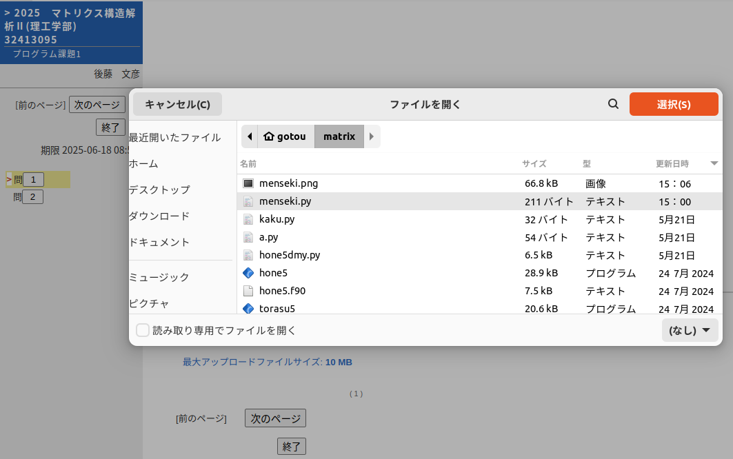Open 最近開いたファイル in the sidebar

(x=175, y=138)
